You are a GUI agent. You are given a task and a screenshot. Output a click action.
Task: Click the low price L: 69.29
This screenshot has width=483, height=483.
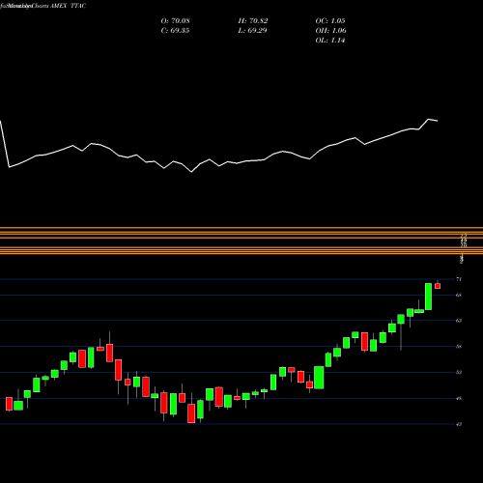(253, 31)
